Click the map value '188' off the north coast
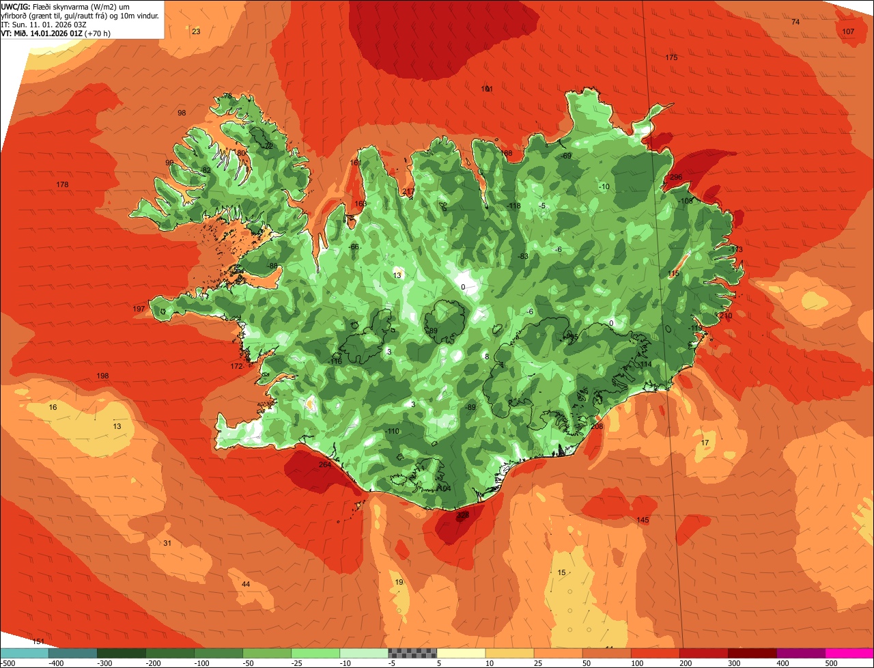The image size is (874, 668). (x=506, y=154)
